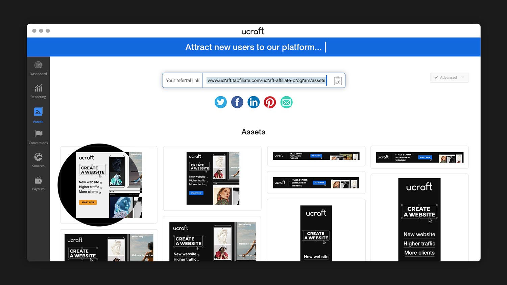Select the topmost leaderboard banner in third column
Viewport: 507px width, 285px height.
pos(316,156)
